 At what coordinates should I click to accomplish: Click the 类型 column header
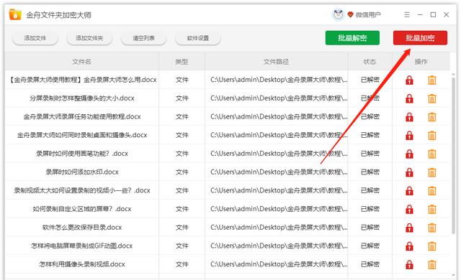coord(182,62)
